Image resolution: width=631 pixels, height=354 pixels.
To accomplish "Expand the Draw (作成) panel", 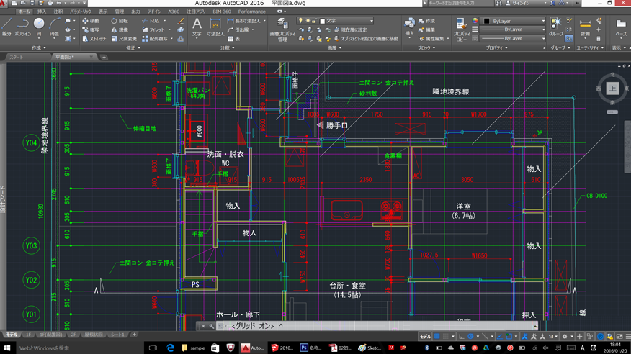I will coord(39,47).
